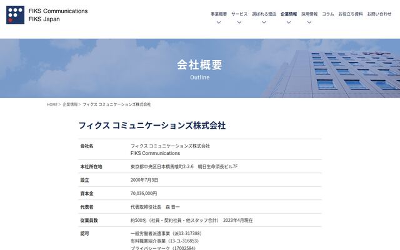Image resolution: width=400 pixels, height=250 pixels.
Task: Click the 設立 row label
Action: pyautogui.click(x=85, y=180)
